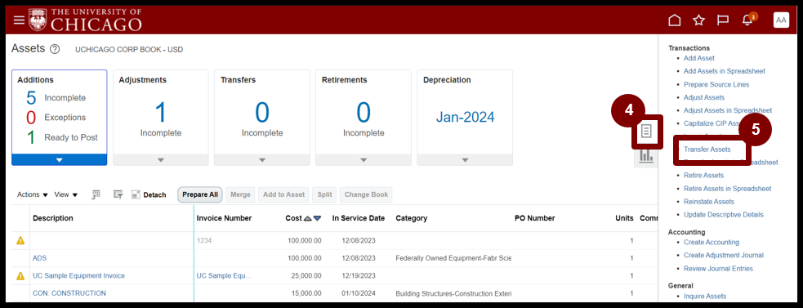Click the Description column header

(x=53, y=218)
